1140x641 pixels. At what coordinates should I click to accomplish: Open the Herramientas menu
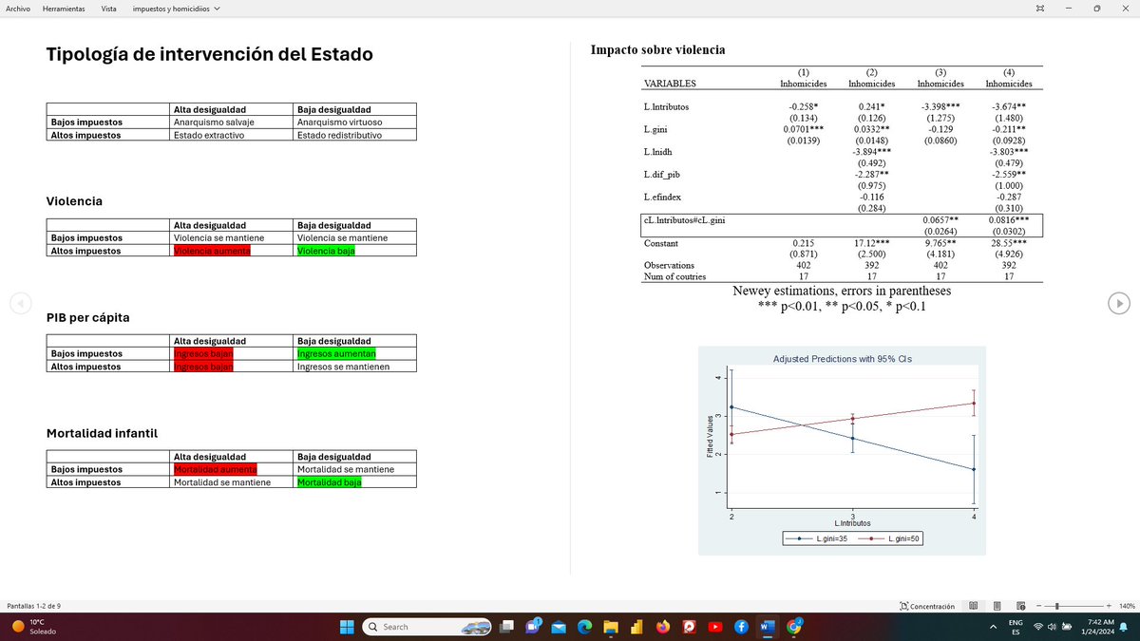pyautogui.click(x=62, y=8)
